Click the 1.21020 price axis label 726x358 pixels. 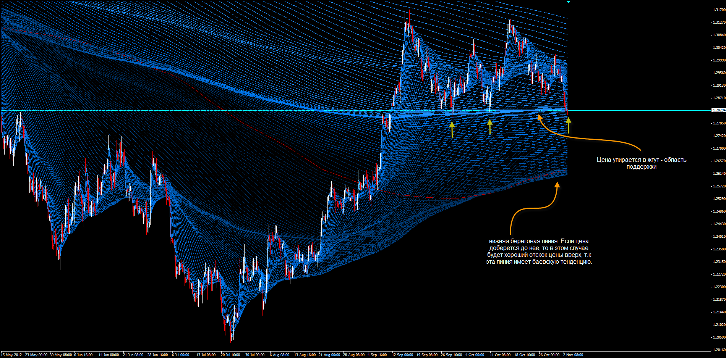(719, 325)
